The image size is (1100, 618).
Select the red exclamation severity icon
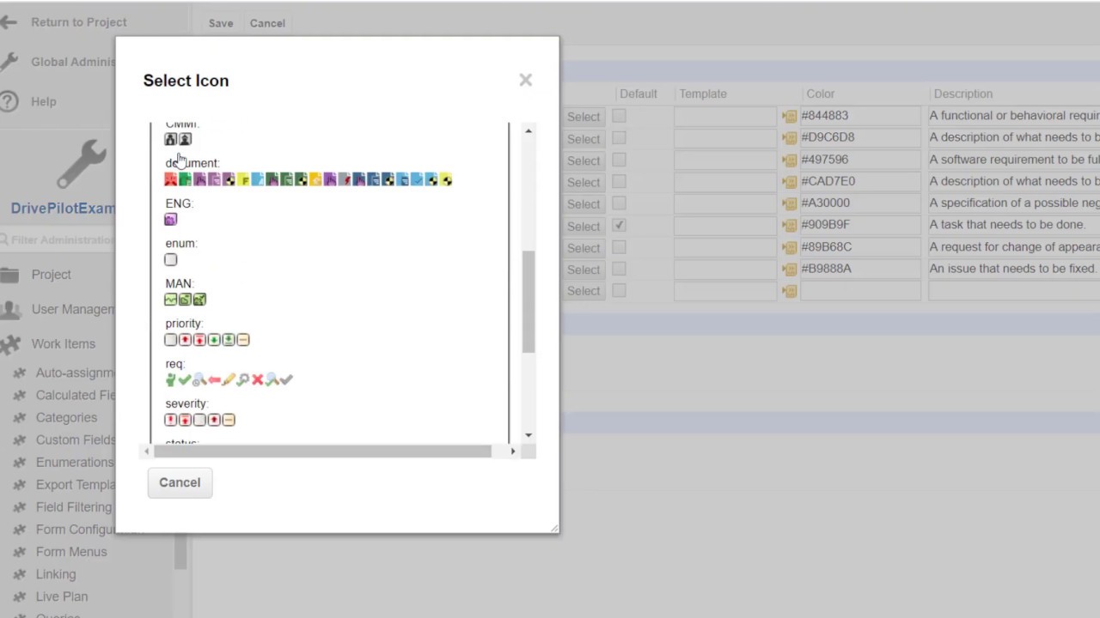tap(171, 420)
